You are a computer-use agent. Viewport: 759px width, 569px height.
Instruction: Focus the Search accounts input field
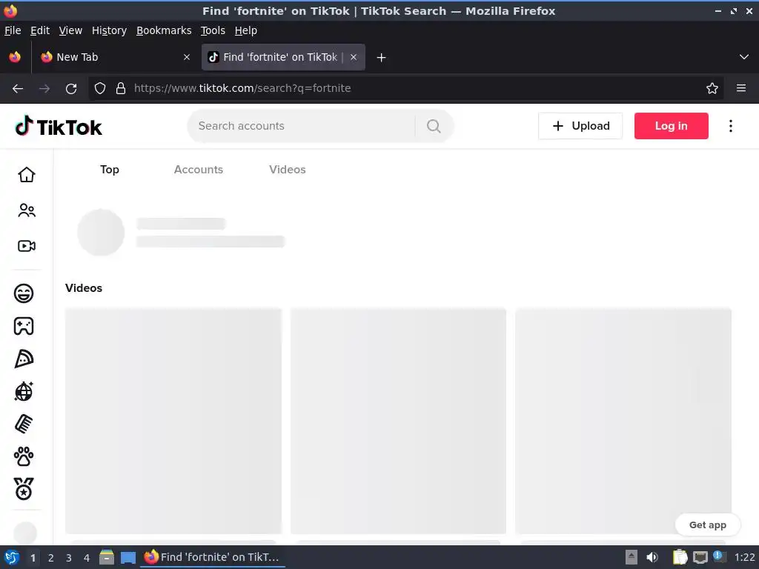tap(305, 126)
